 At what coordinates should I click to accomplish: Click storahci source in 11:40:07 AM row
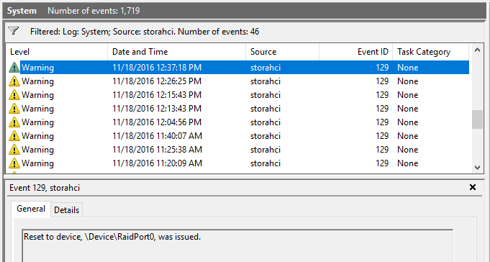(x=266, y=136)
